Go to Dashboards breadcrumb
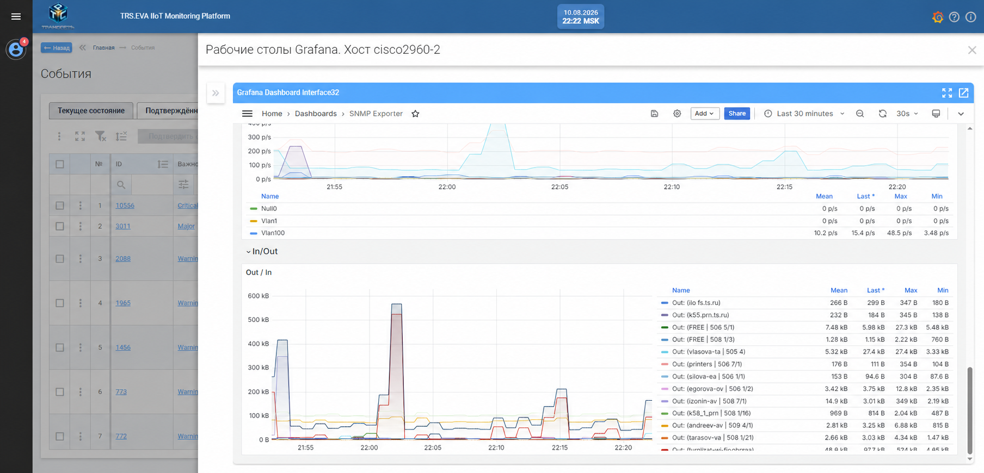The width and height of the screenshot is (984, 473). 316,114
